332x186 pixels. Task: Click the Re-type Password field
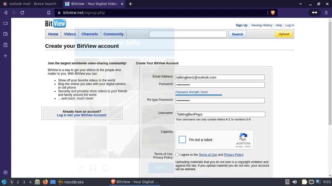click(220, 100)
